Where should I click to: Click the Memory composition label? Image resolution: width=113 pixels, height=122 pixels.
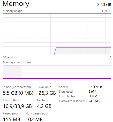17,62
